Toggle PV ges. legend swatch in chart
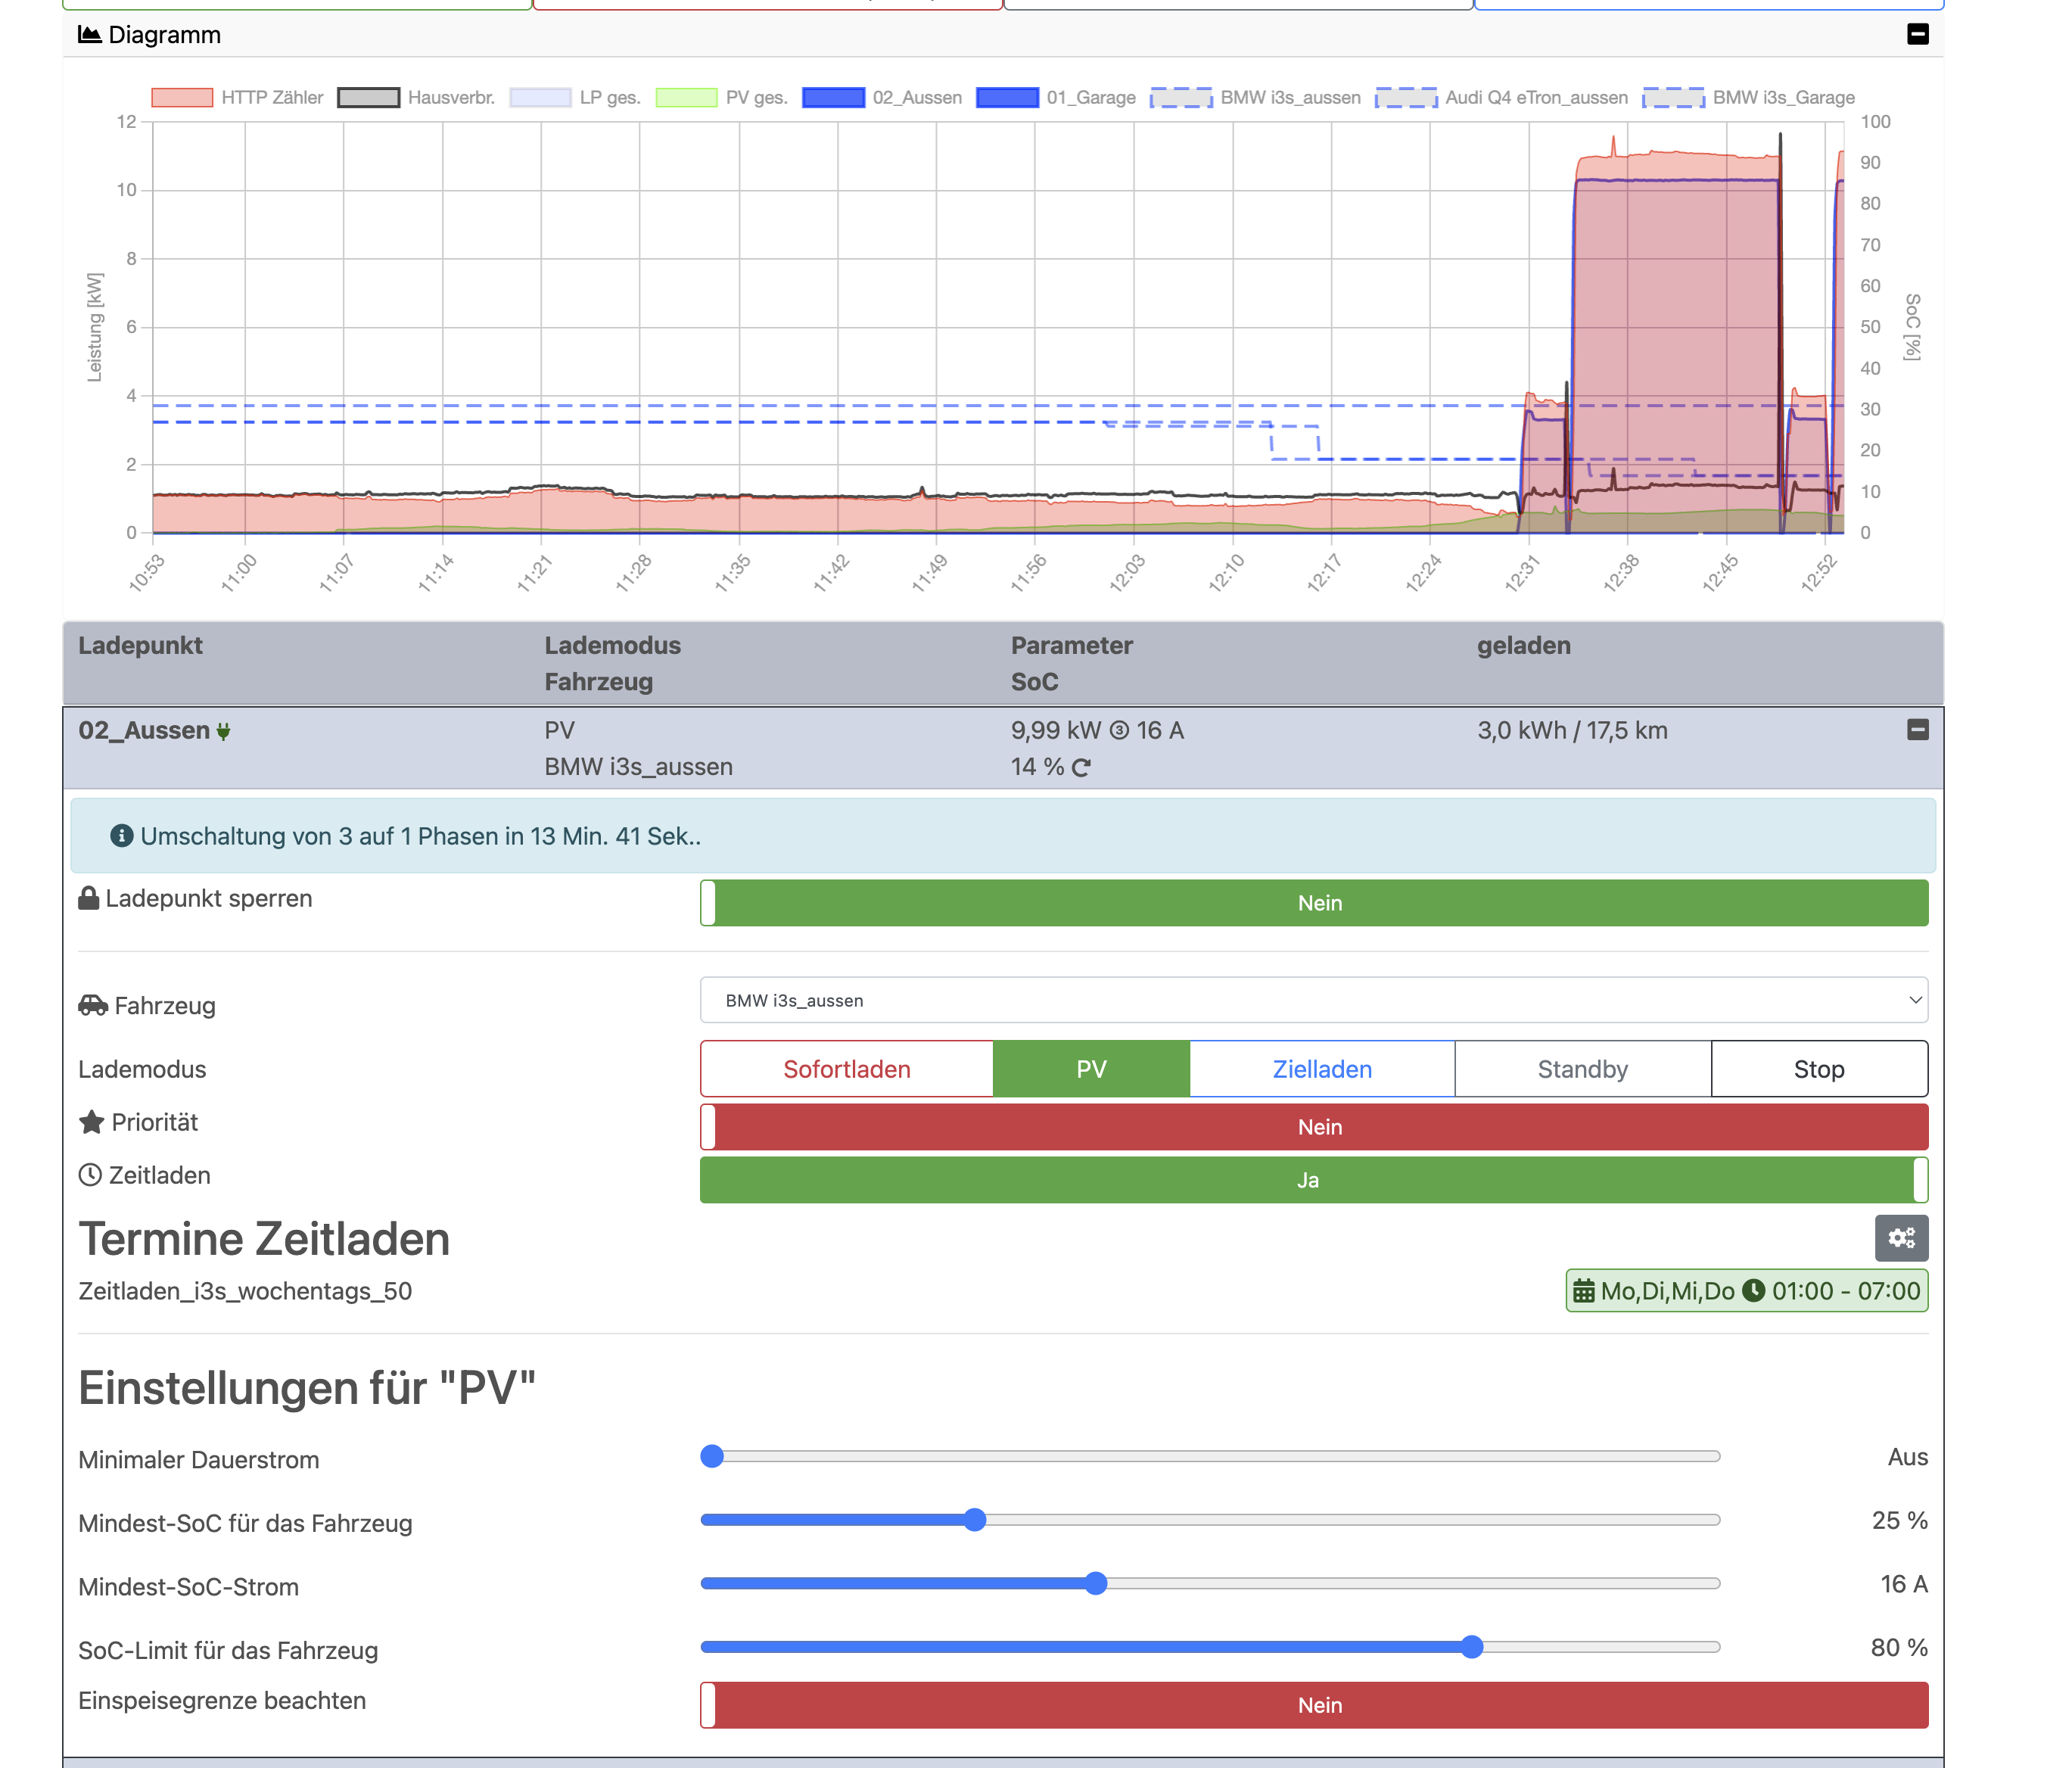This screenshot has width=2072, height=1768. [686, 98]
